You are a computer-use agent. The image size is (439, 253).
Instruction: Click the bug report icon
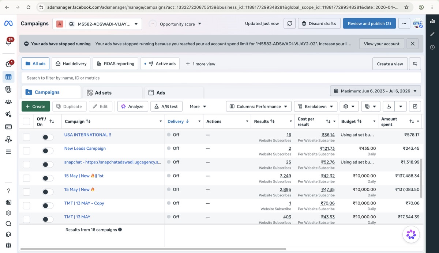pos(8,245)
